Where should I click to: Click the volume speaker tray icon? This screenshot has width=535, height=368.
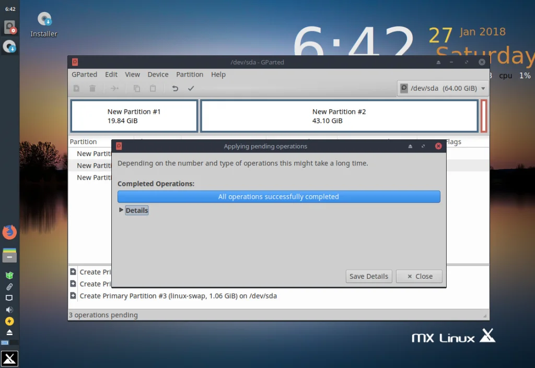9,310
